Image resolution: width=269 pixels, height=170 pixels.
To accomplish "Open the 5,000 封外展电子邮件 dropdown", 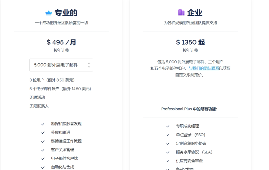I will coord(61,65).
